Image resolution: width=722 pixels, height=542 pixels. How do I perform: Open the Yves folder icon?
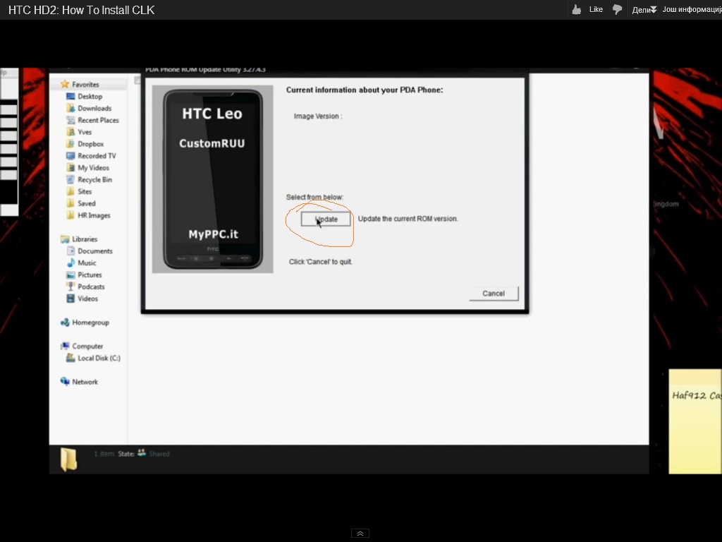(x=71, y=132)
